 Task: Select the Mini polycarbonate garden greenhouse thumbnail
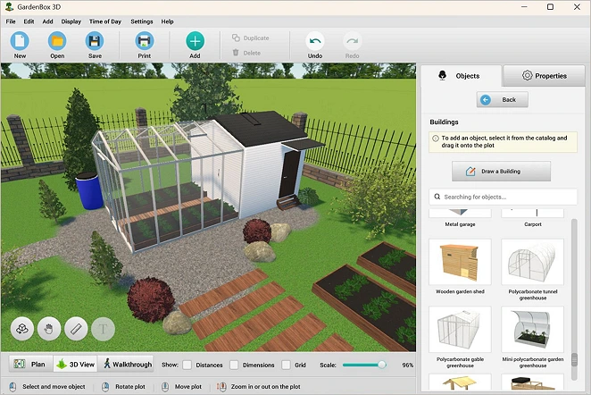533,330
